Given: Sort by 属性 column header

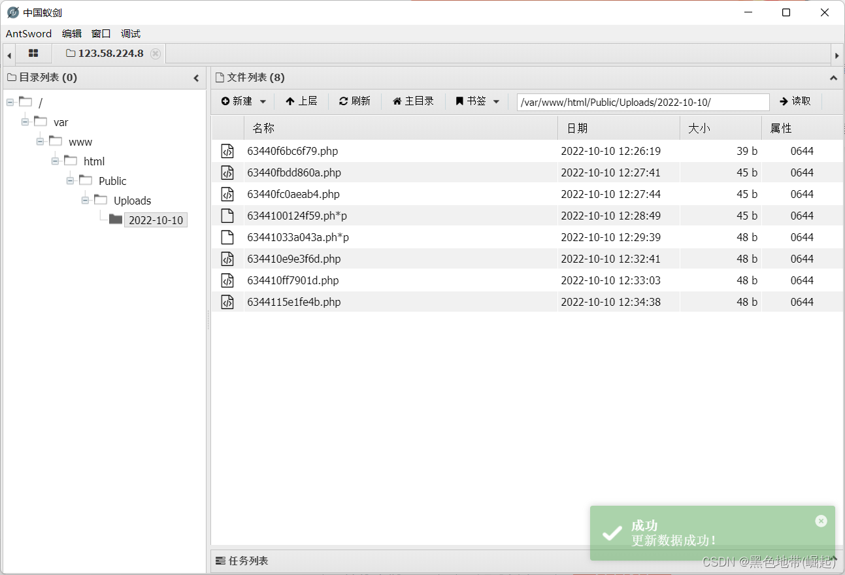Looking at the screenshot, I should point(802,128).
